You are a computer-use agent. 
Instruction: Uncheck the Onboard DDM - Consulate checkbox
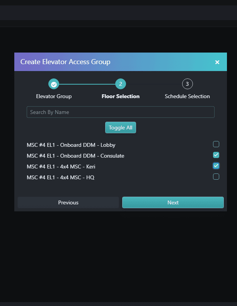[216, 155]
